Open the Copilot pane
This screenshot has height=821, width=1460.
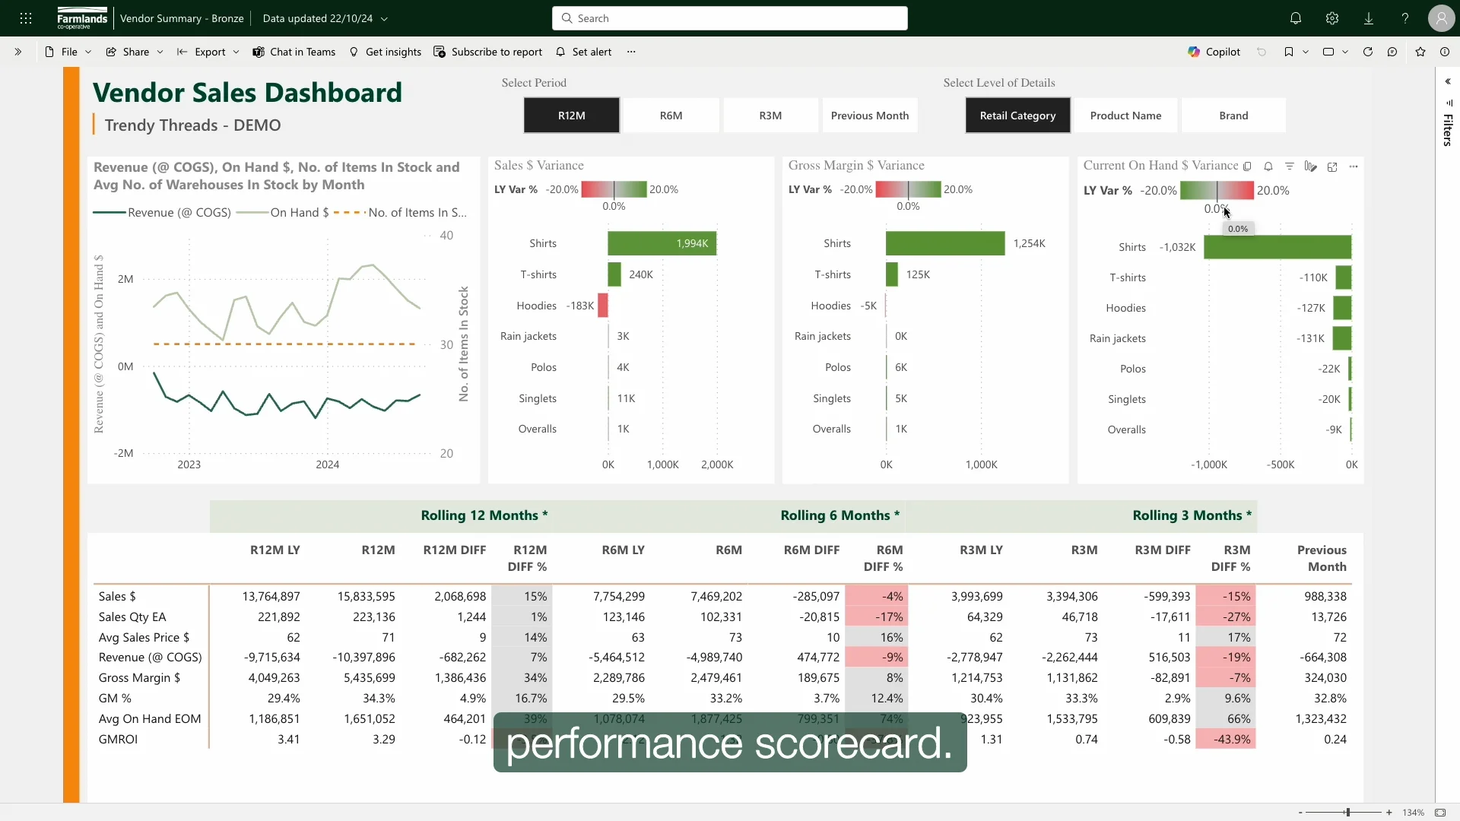tap(1213, 52)
